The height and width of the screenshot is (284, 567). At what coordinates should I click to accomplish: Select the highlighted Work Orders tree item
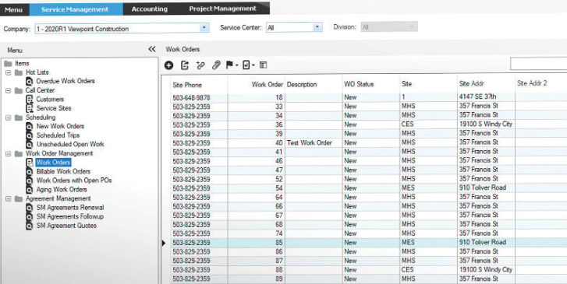pyautogui.click(x=53, y=163)
